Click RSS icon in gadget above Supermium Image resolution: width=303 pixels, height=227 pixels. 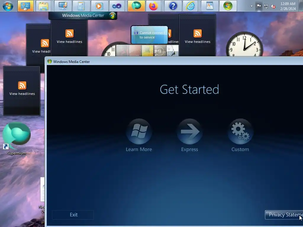point(22,85)
